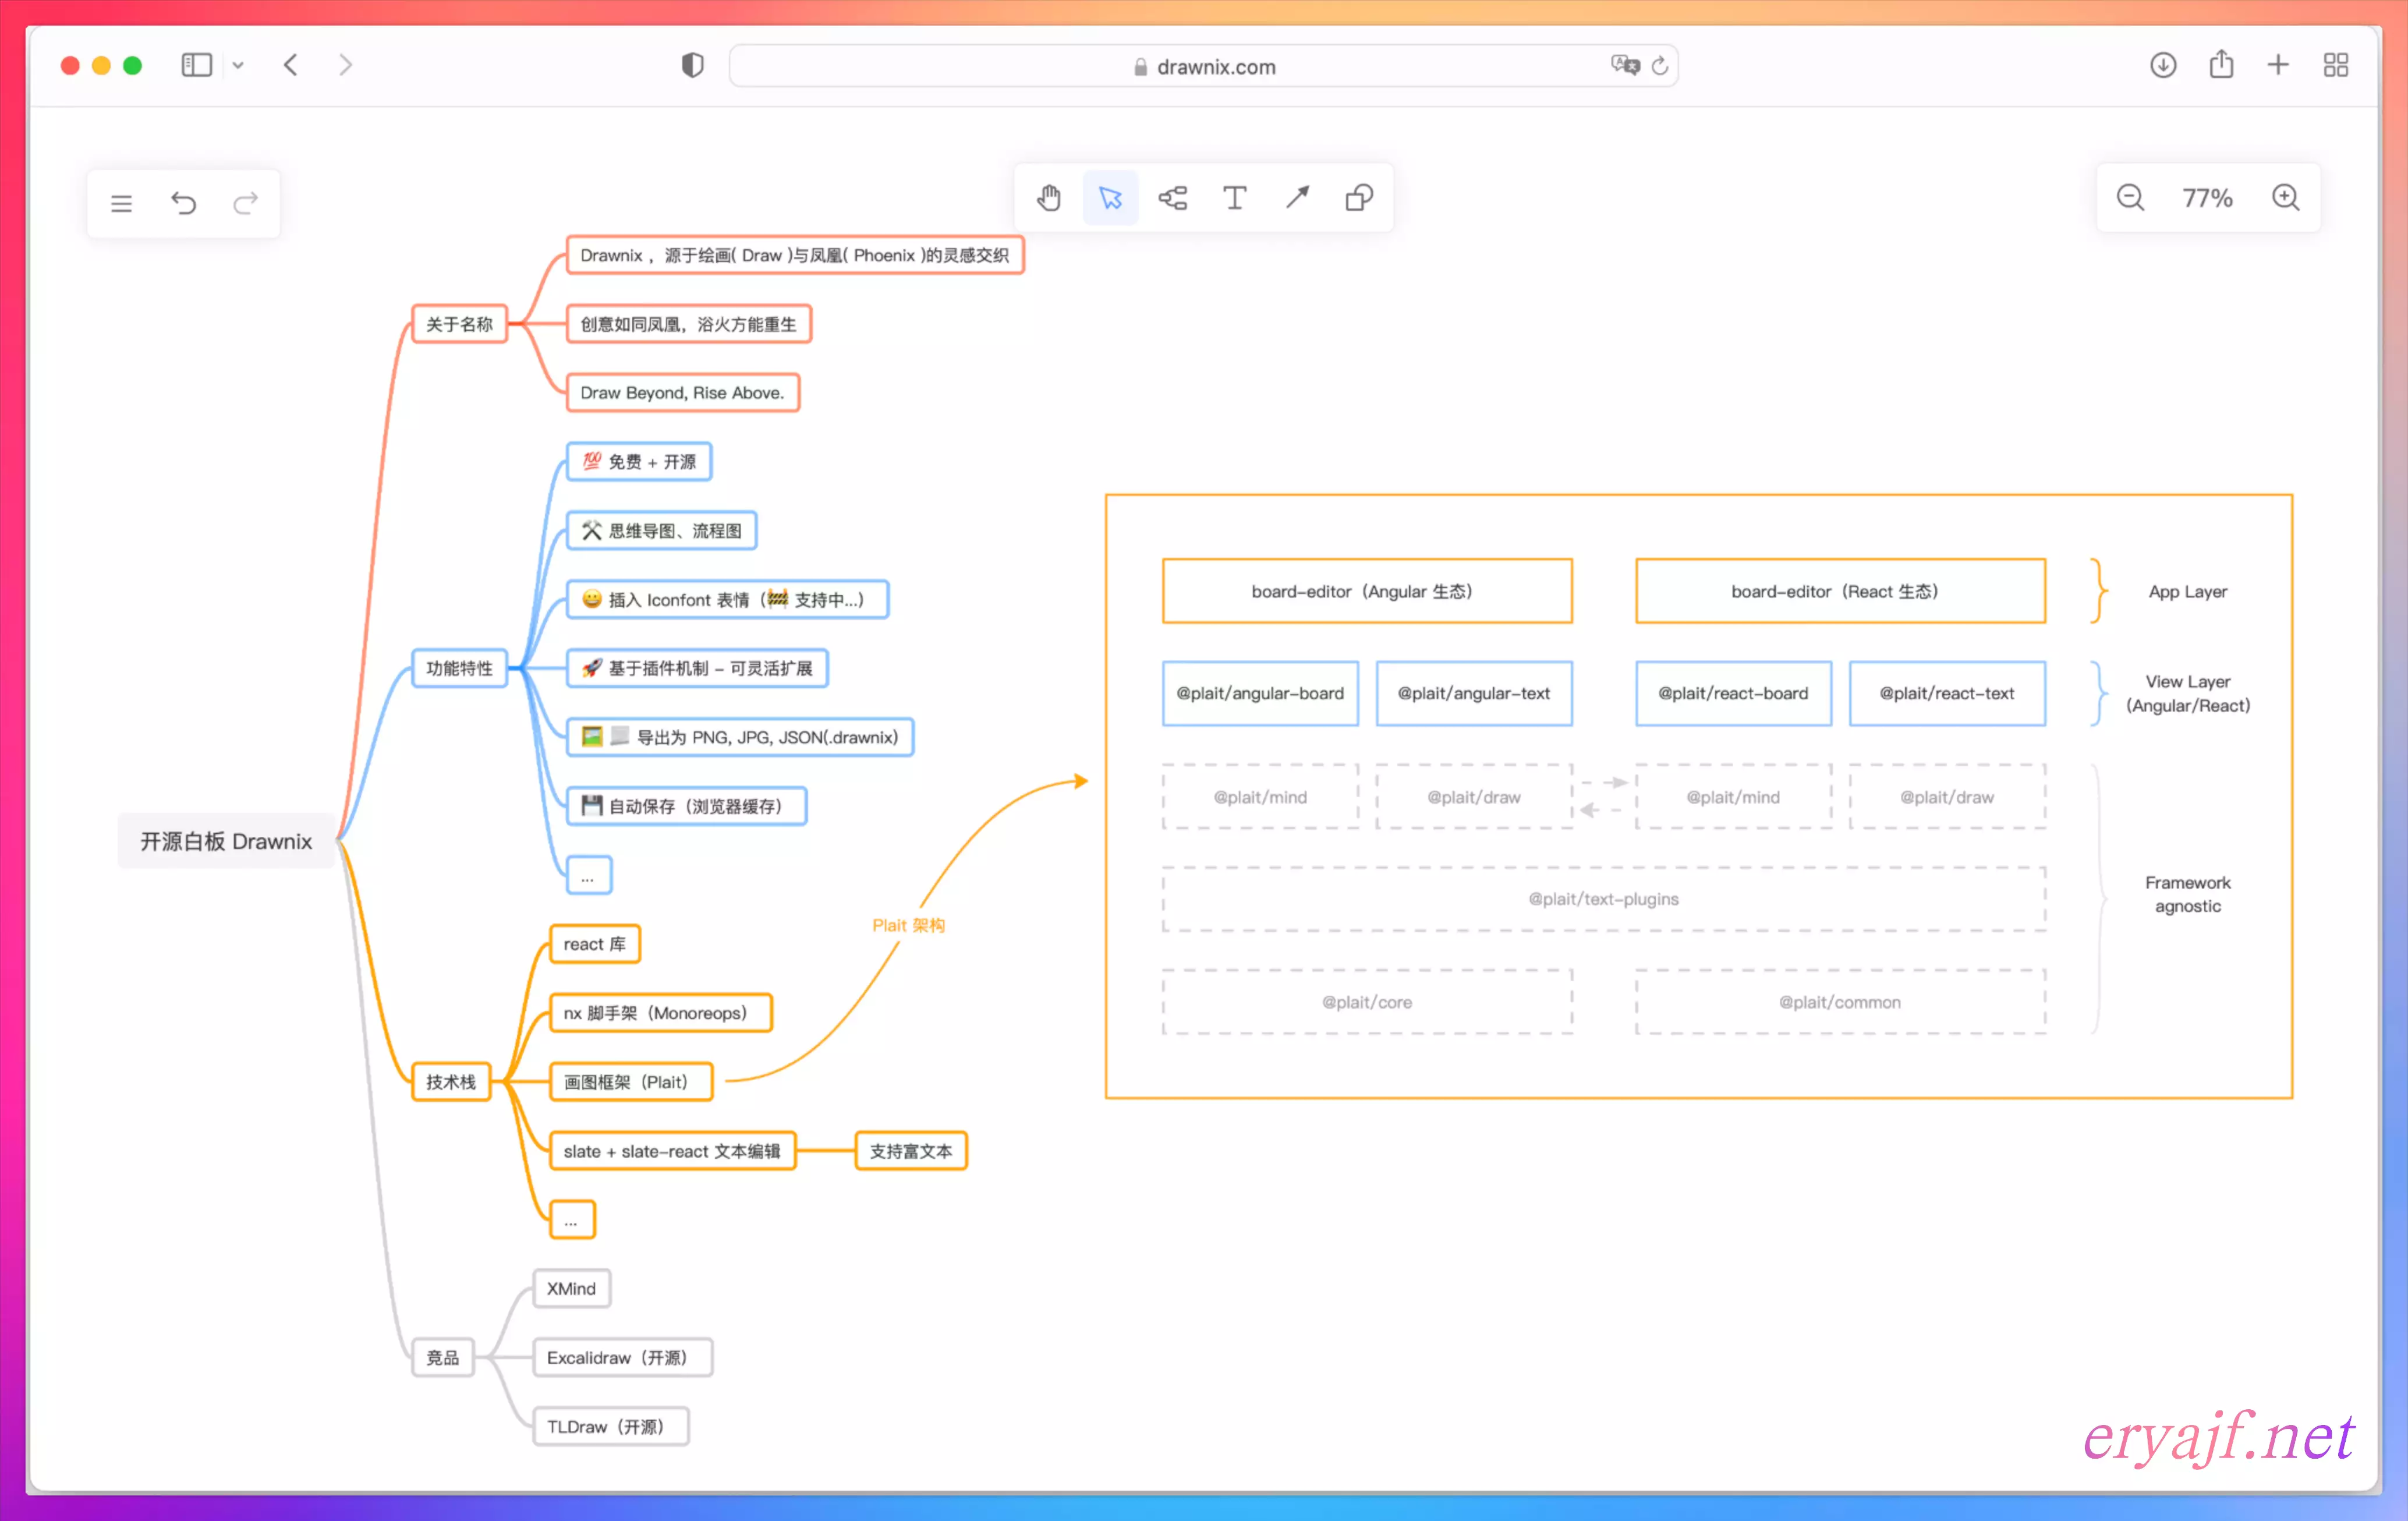Viewport: 2408px width, 1521px height.
Task: Click the View Layer (Angular/React) label
Action: click(x=2187, y=693)
